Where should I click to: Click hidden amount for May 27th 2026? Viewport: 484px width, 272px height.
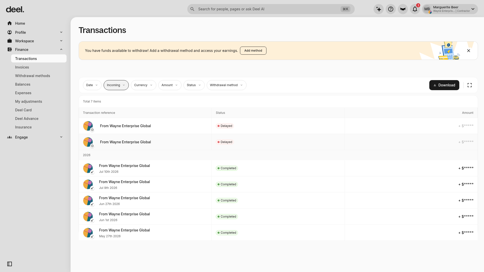click(466, 233)
